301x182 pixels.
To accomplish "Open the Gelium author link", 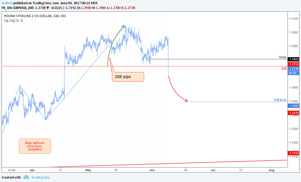I will point(7,3).
